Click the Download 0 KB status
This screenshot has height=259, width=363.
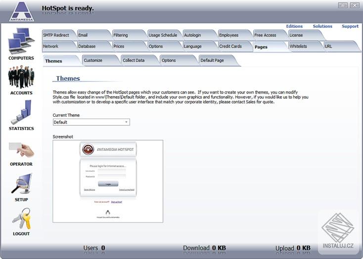click(204, 248)
